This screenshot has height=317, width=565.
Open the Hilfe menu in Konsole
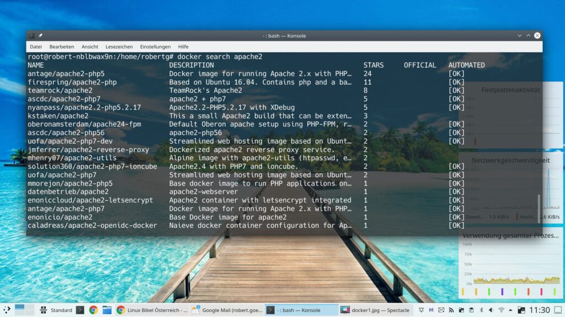(183, 47)
